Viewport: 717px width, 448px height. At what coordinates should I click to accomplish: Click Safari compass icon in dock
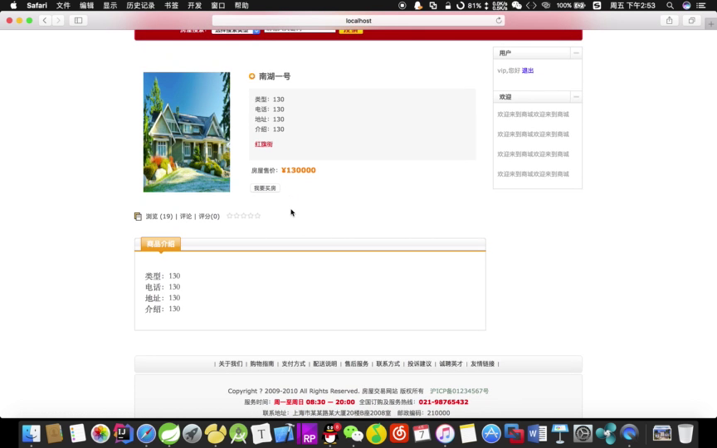click(x=146, y=433)
